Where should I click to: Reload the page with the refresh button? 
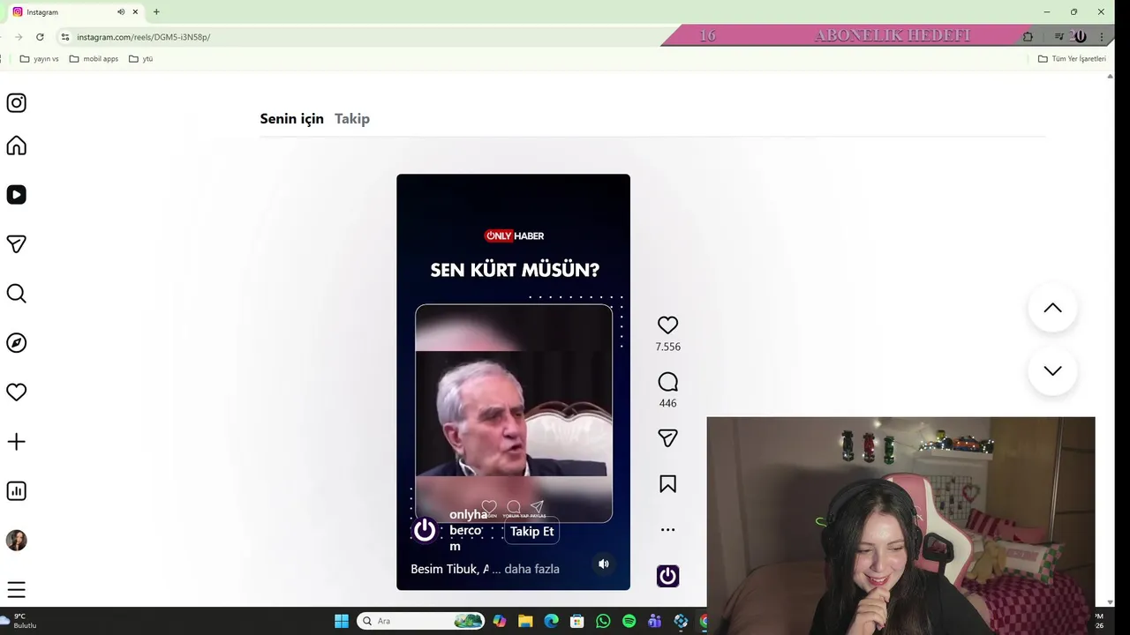pyautogui.click(x=40, y=37)
